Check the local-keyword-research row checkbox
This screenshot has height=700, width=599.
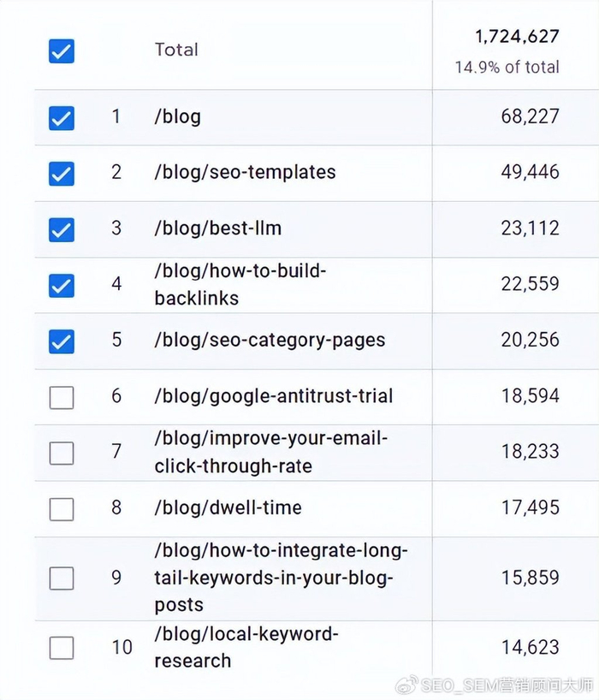[62, 648]
